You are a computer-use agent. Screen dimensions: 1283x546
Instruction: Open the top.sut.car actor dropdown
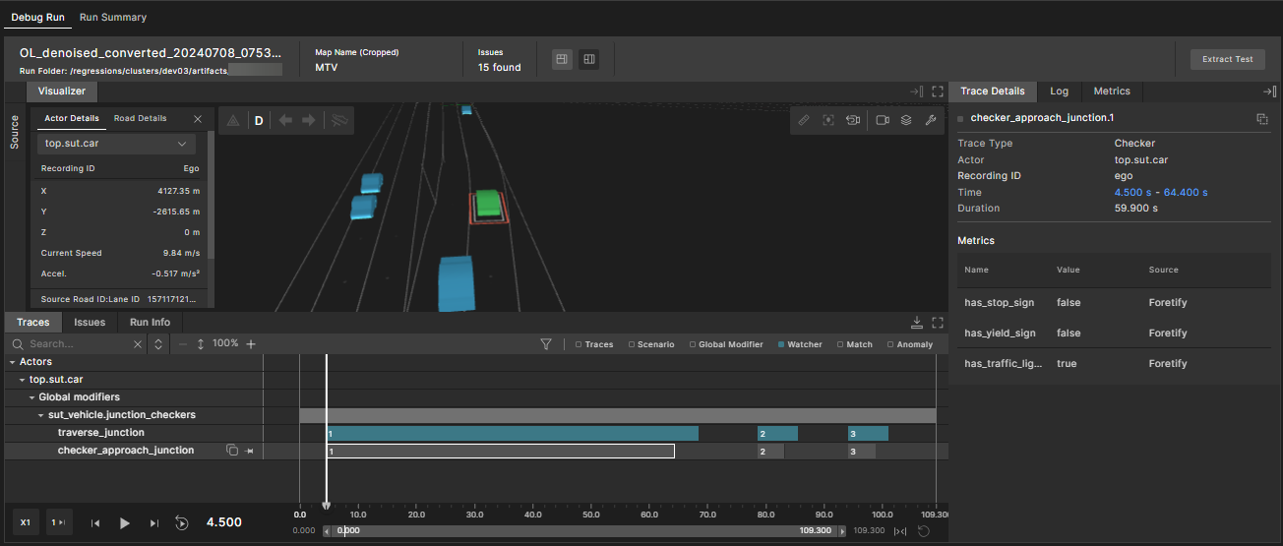[116, 144]
